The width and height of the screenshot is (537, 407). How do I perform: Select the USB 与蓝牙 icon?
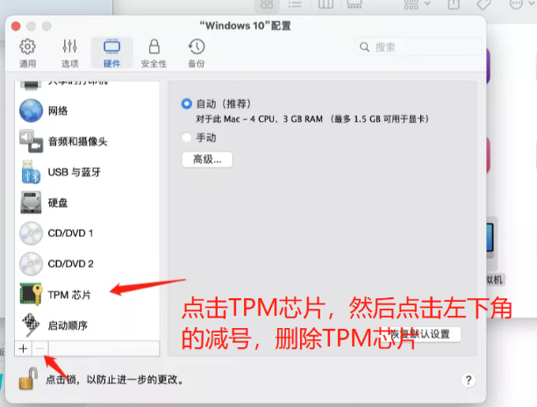tap(32, 172)
